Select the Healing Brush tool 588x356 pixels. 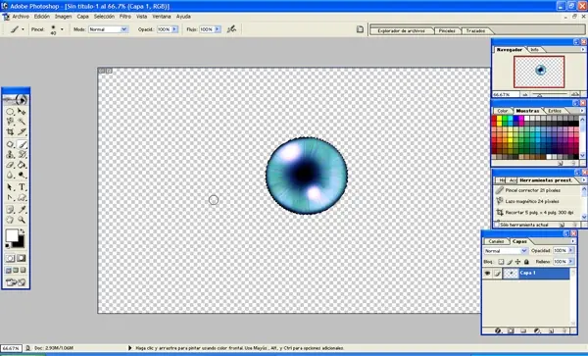[10, 144]
